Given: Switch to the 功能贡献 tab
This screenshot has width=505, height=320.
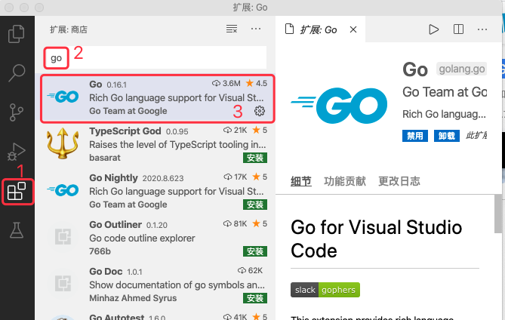Looking at the screenshot, I should tap(344, 181).
